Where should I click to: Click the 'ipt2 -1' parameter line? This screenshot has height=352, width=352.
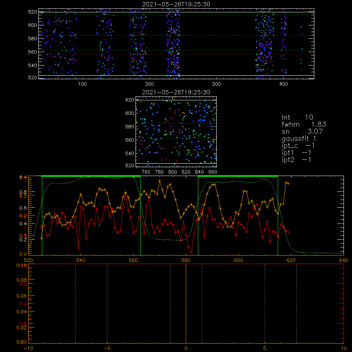296,159
